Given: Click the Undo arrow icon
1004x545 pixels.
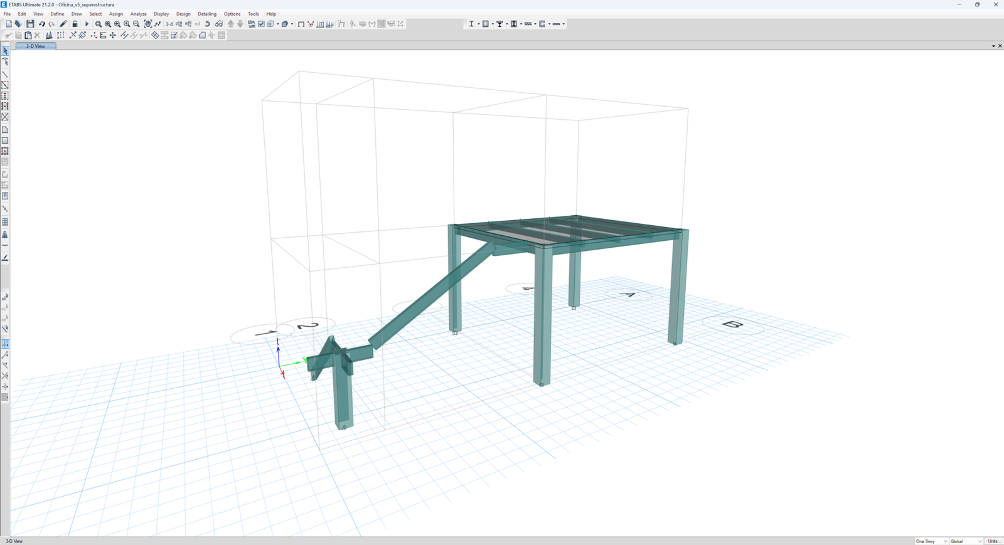Looking at the screenshot, I should click(41, 24).
